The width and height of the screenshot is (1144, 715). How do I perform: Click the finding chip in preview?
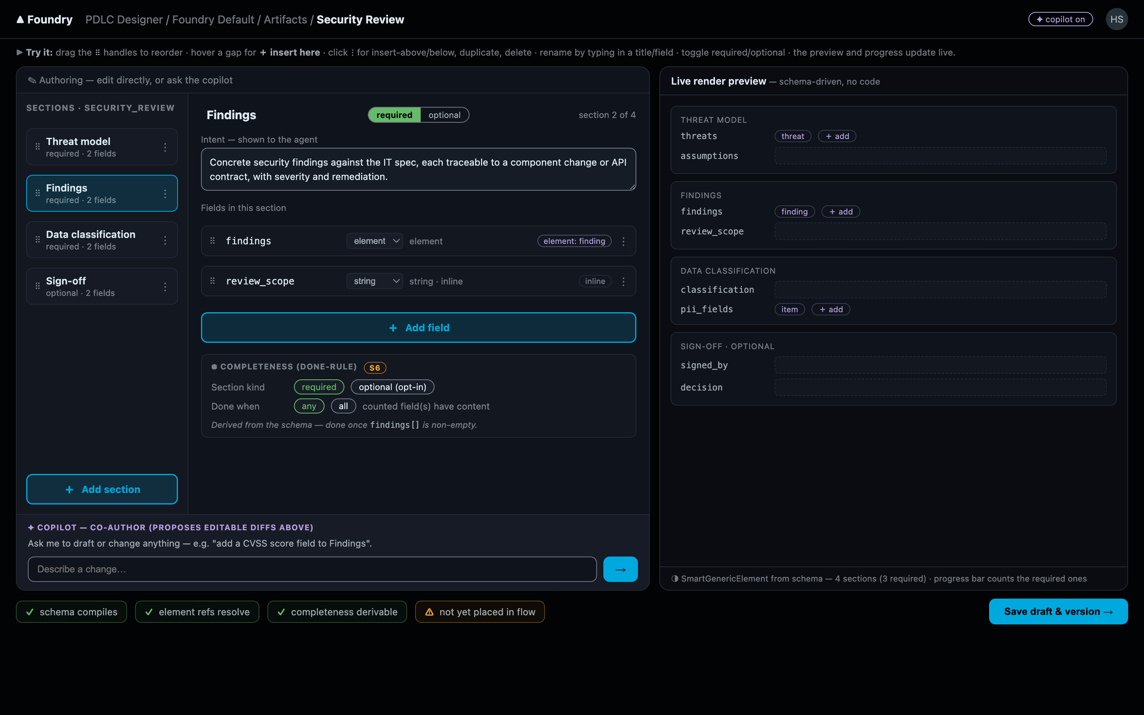(795, 212)
